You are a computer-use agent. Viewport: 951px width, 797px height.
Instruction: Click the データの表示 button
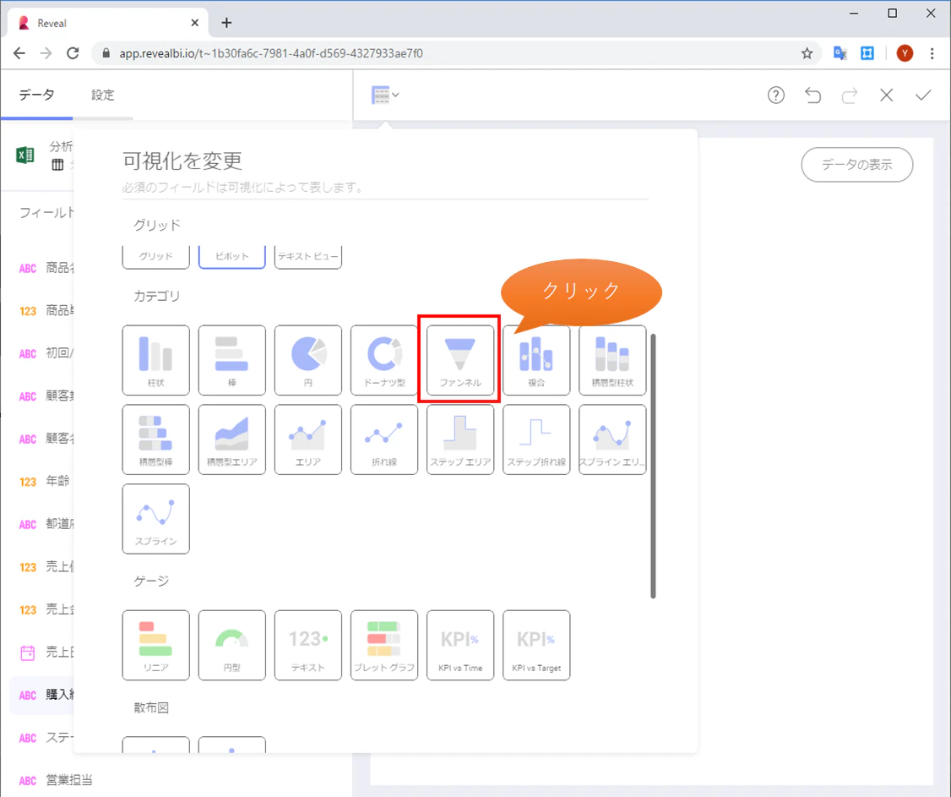coord(856,165)
